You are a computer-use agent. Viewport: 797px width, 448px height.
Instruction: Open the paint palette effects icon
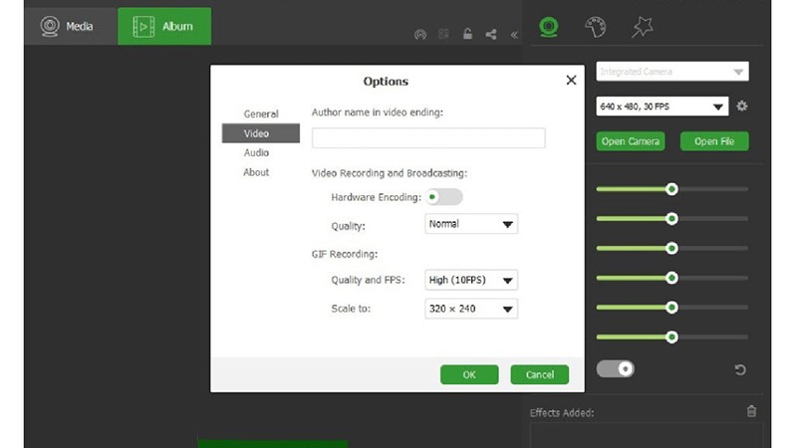[x=595, y=27]
